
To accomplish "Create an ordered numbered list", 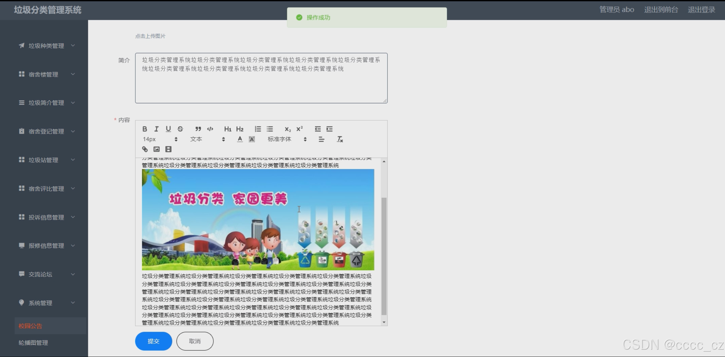I will coord(258,129).
